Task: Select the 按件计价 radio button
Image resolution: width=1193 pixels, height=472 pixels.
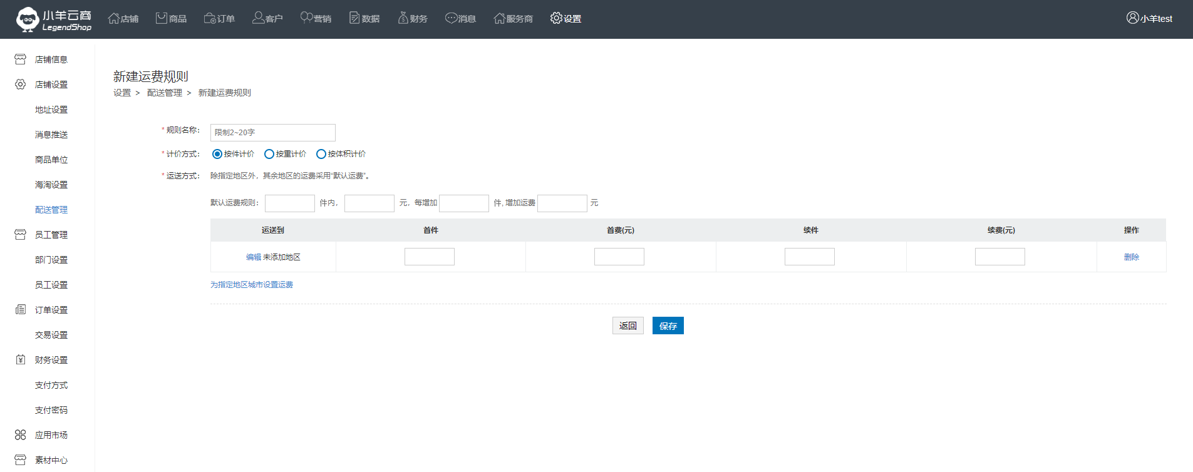Action: click(x=217, y=154)
